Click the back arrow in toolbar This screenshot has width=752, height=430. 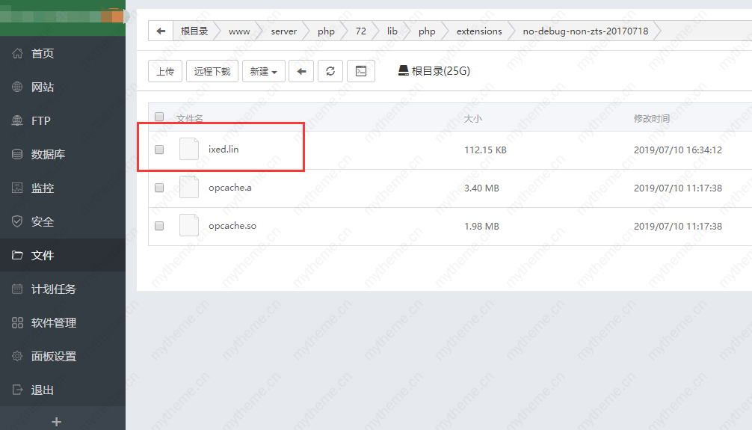[301, 71]
